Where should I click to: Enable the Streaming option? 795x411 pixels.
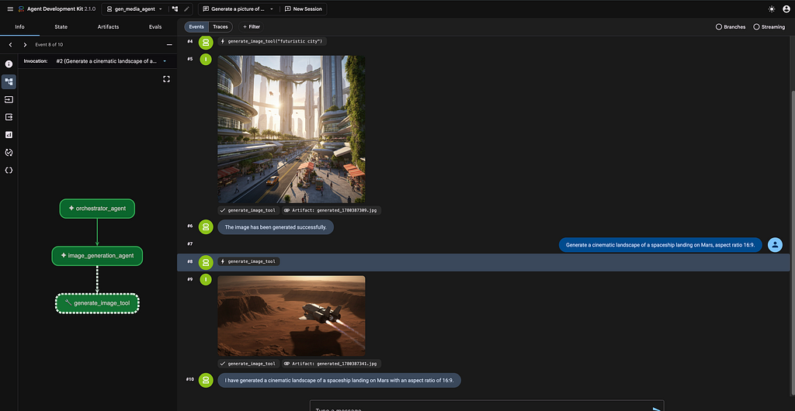[769, 27]
